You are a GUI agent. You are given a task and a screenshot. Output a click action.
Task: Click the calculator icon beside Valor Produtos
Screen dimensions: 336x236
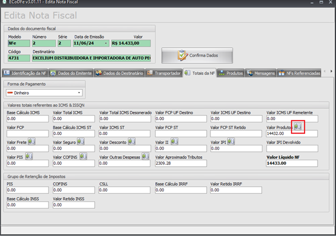point(297,127)
